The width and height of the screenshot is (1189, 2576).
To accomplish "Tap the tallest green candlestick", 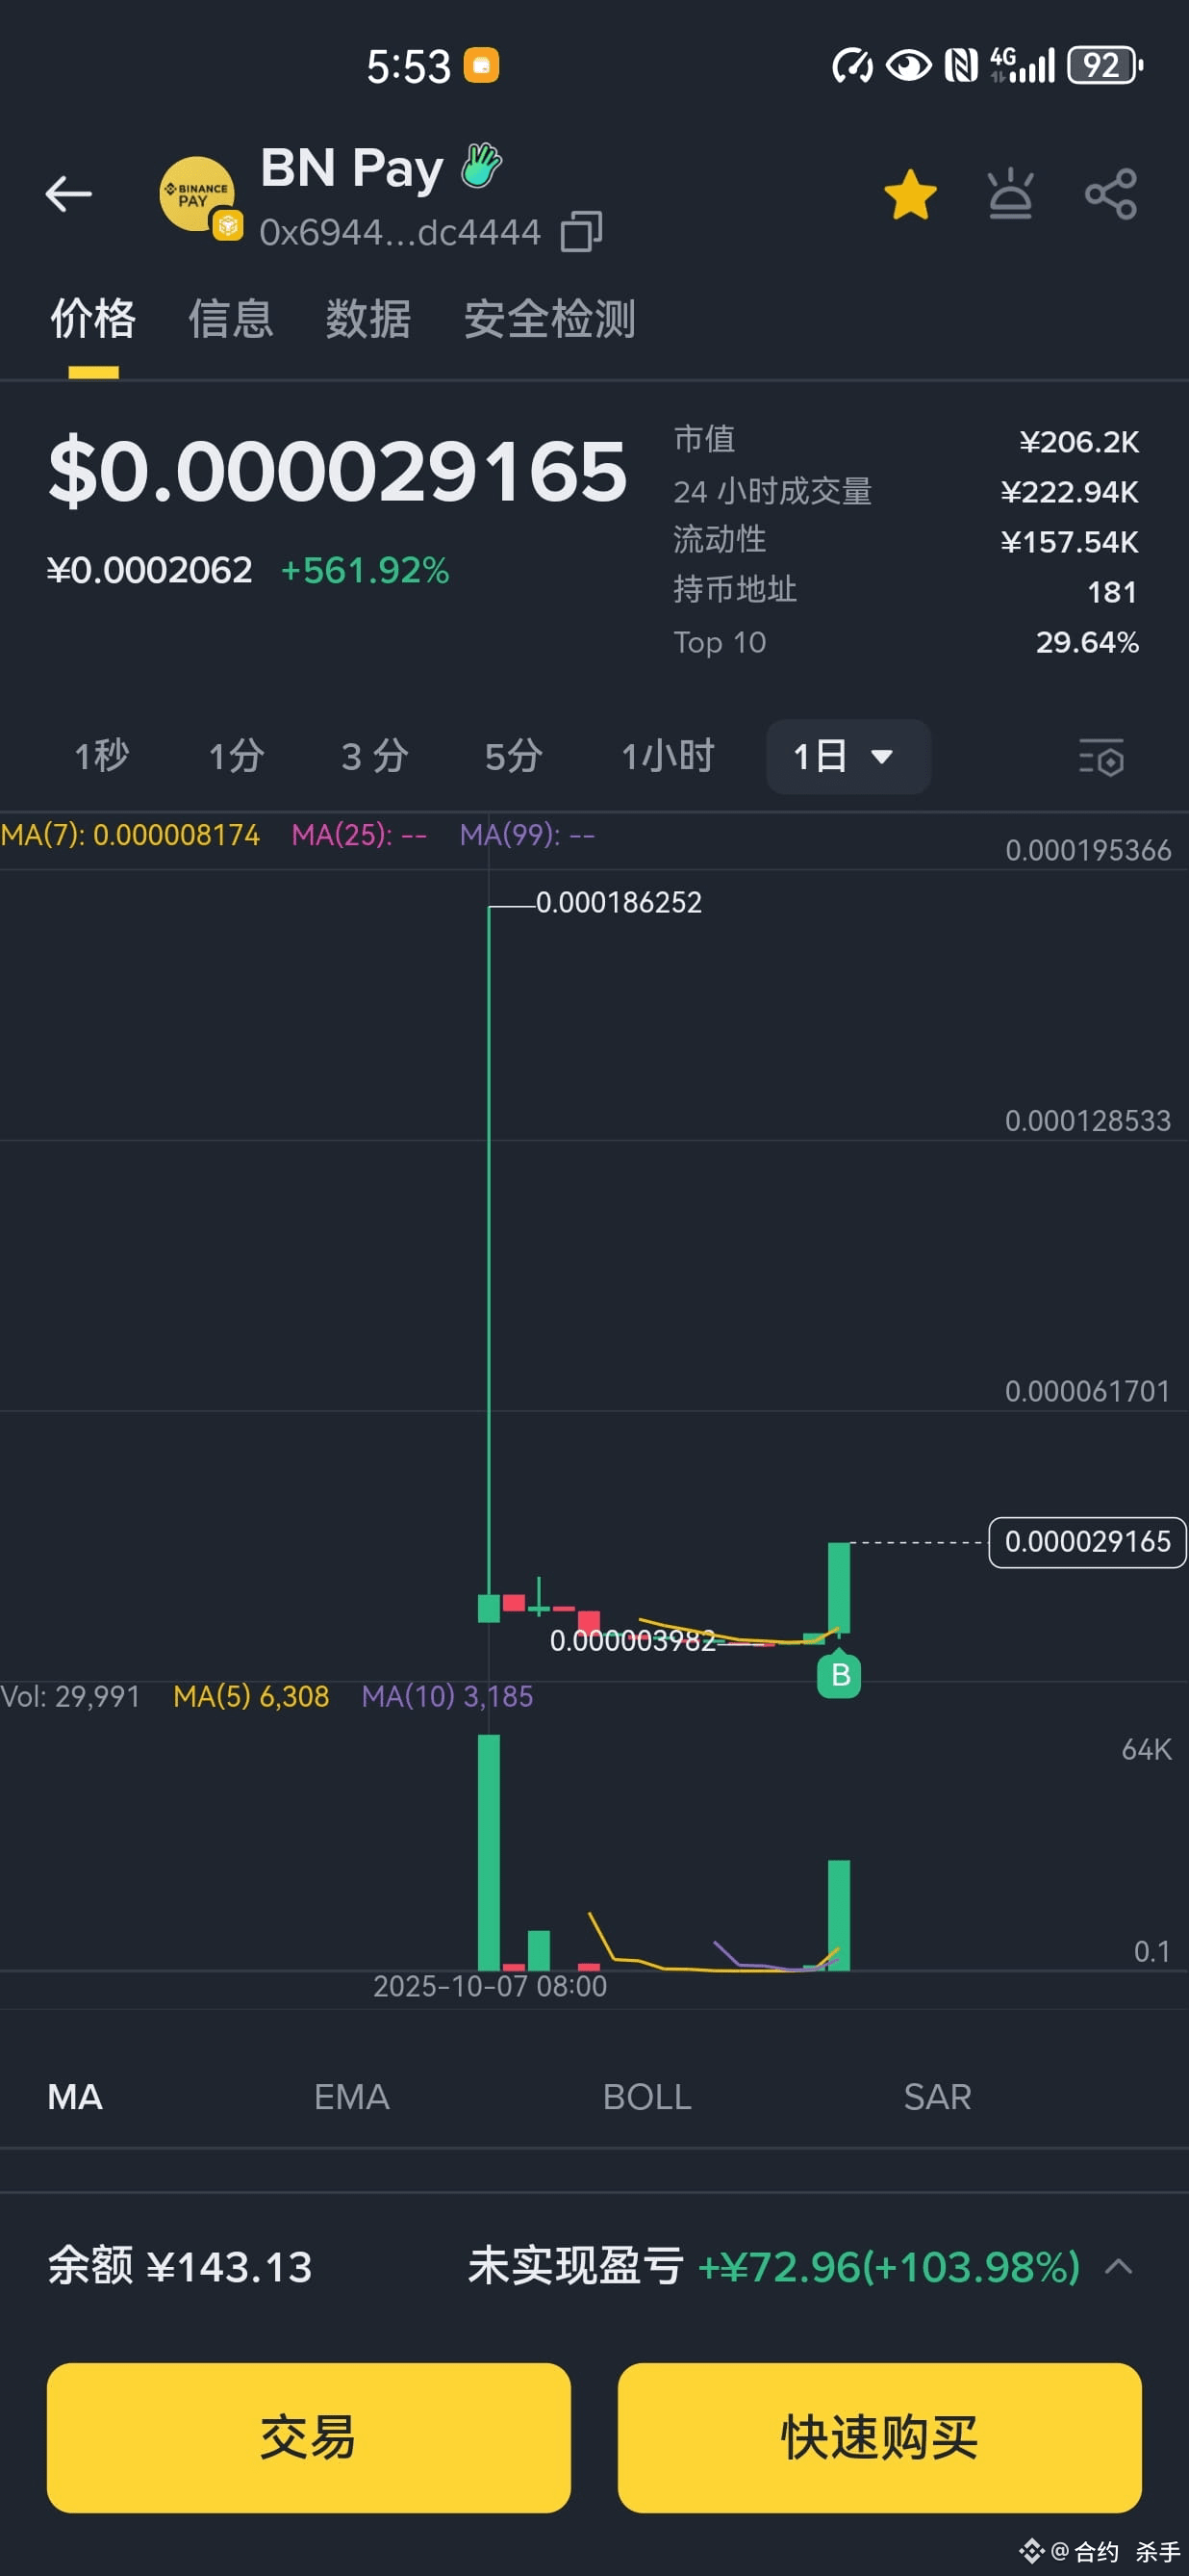I will click(489, 1264).
